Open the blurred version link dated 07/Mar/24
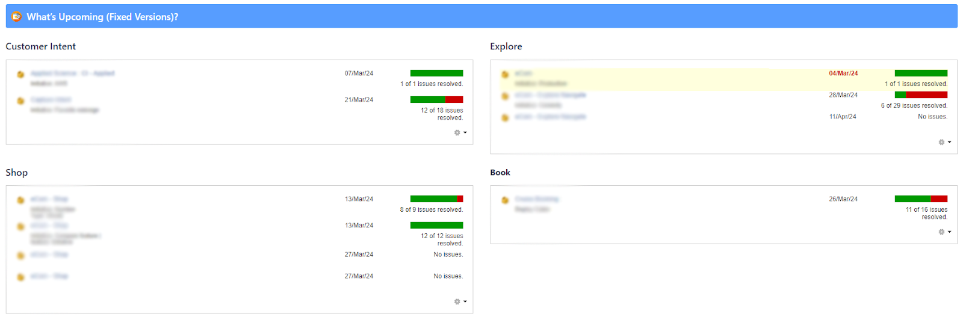Image resolution: width=963 pixels, height=320 pixels. [x=72, y=73]
